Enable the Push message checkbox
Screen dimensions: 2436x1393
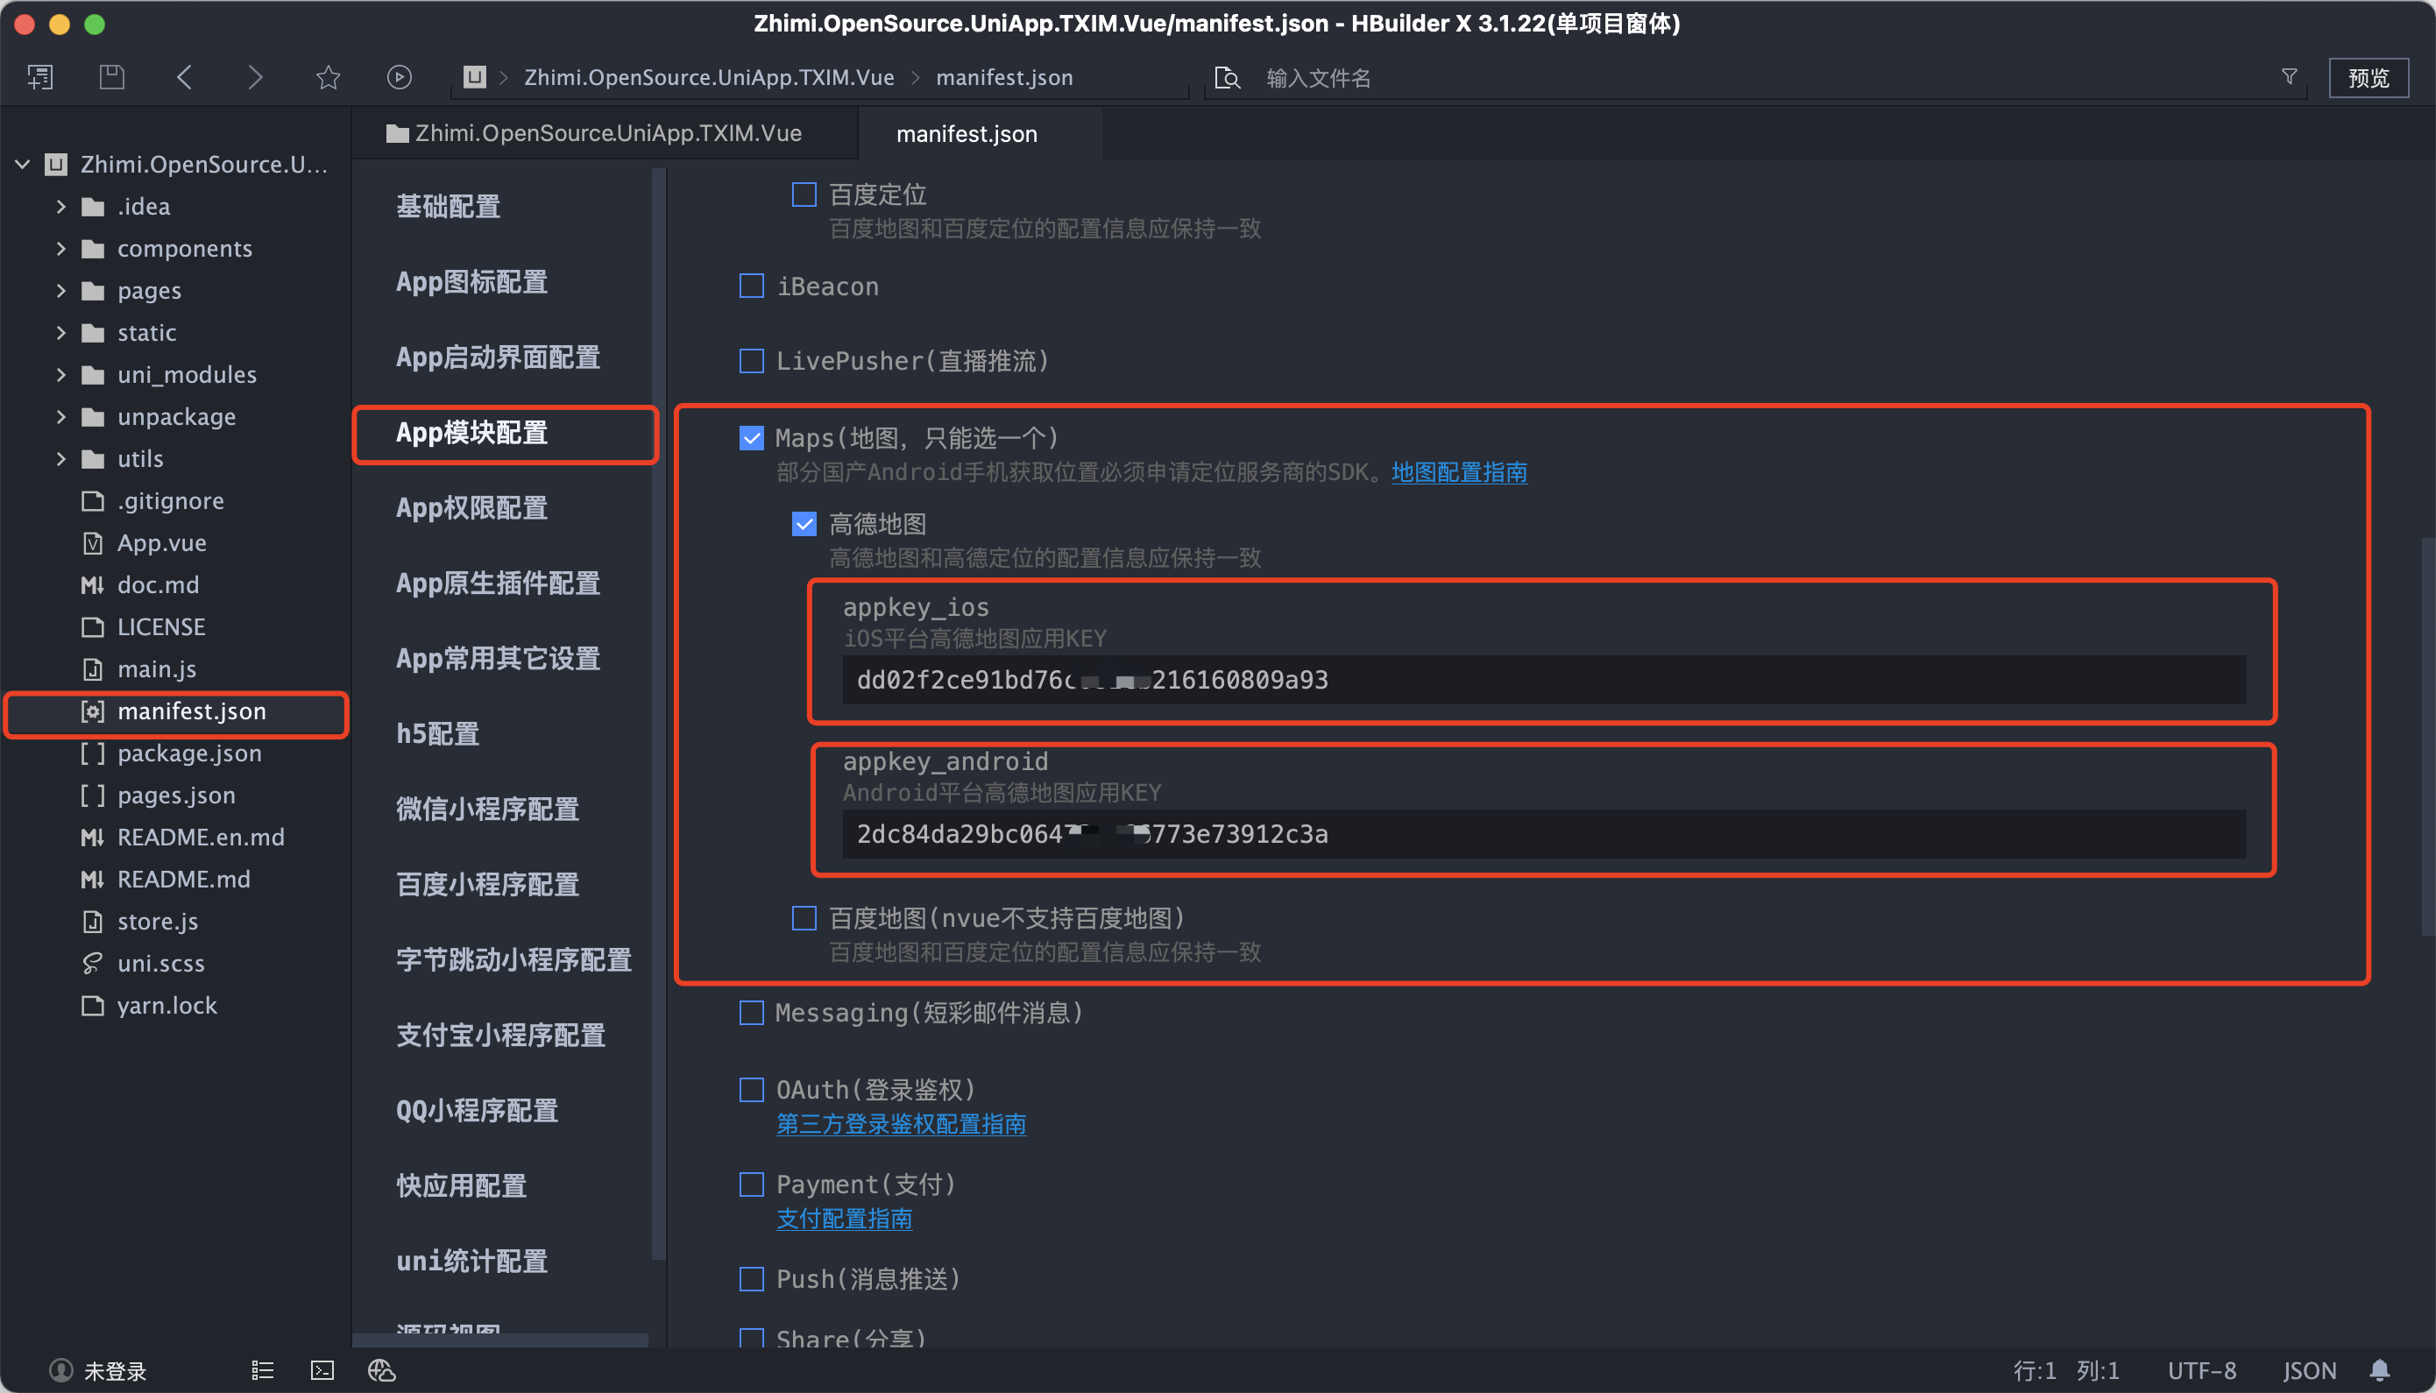pos(752,1279)
